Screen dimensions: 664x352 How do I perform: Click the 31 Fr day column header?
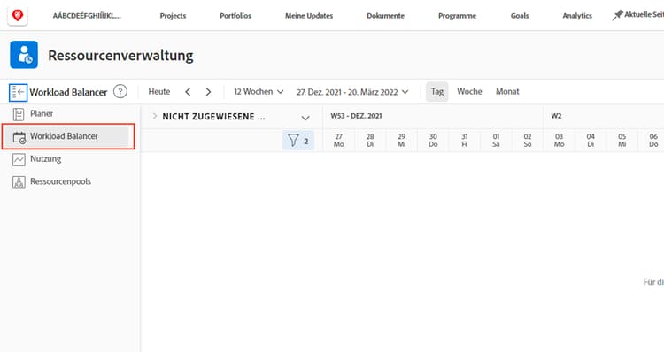click(x=465, y=141)
